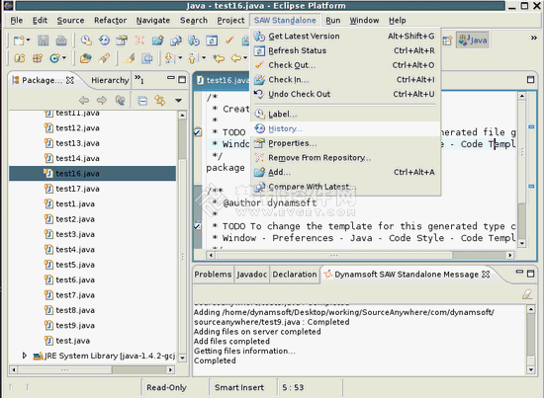Click the Previous Annotation arrow icon
Screen dimensions: 544x398
pyautogui.click(x=193, y=58)
